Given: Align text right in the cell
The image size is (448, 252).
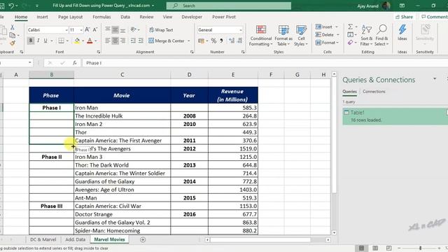Looking at the screenshot, I should tap(123, 41).
